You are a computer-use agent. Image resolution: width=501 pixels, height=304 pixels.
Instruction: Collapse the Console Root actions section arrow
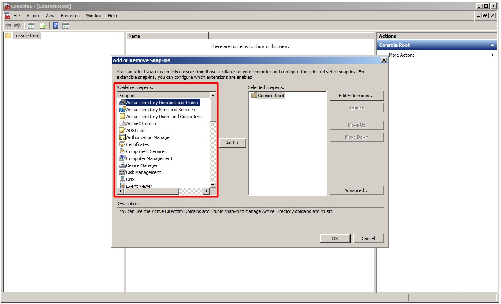[492, 45]
